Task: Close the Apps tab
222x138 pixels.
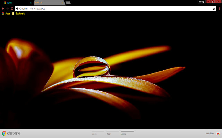Action: tap(31, 2)
